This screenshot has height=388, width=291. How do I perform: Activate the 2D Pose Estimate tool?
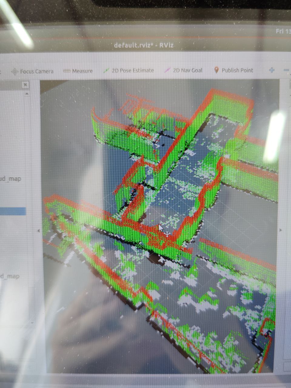click(129, 71)
